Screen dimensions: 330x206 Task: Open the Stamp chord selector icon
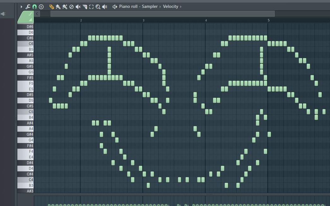(41, 7)
